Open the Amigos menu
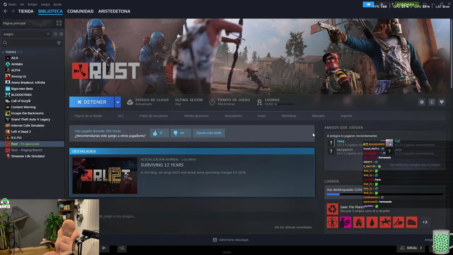This screenshot has height=255, width=453. click(x=33, y=5)
